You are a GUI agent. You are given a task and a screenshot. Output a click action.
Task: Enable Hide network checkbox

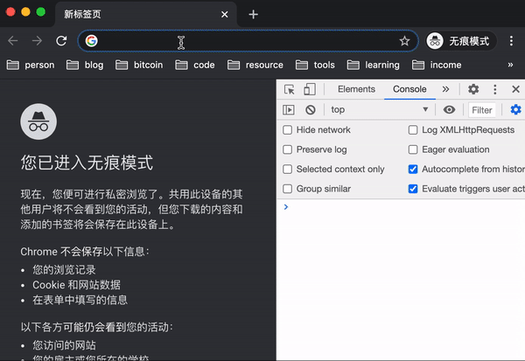click(287, 130)
